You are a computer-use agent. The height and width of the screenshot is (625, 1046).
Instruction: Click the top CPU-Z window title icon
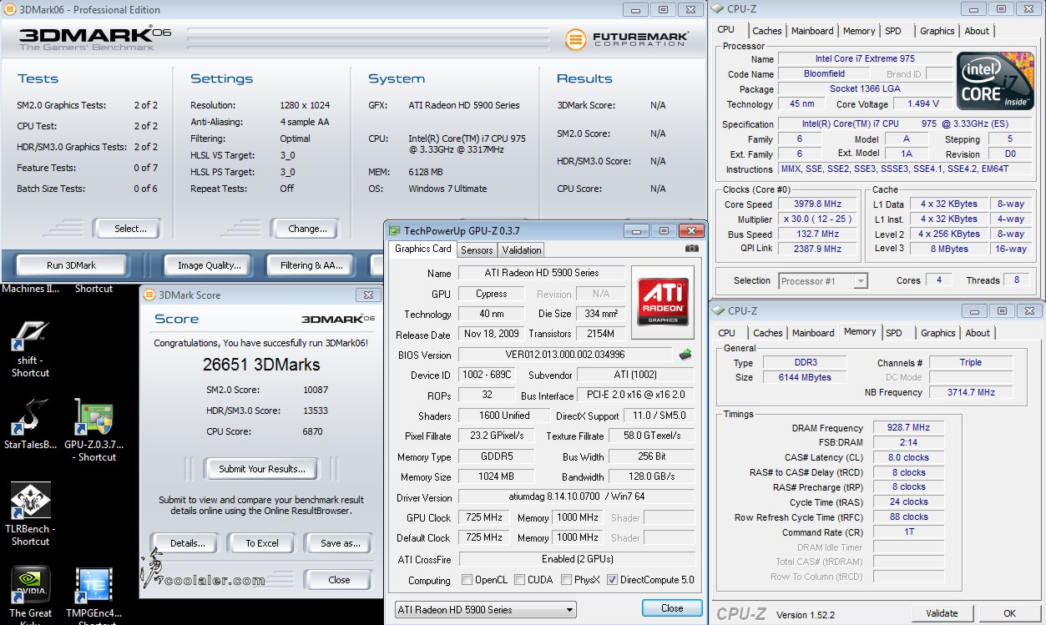point(718,8)
